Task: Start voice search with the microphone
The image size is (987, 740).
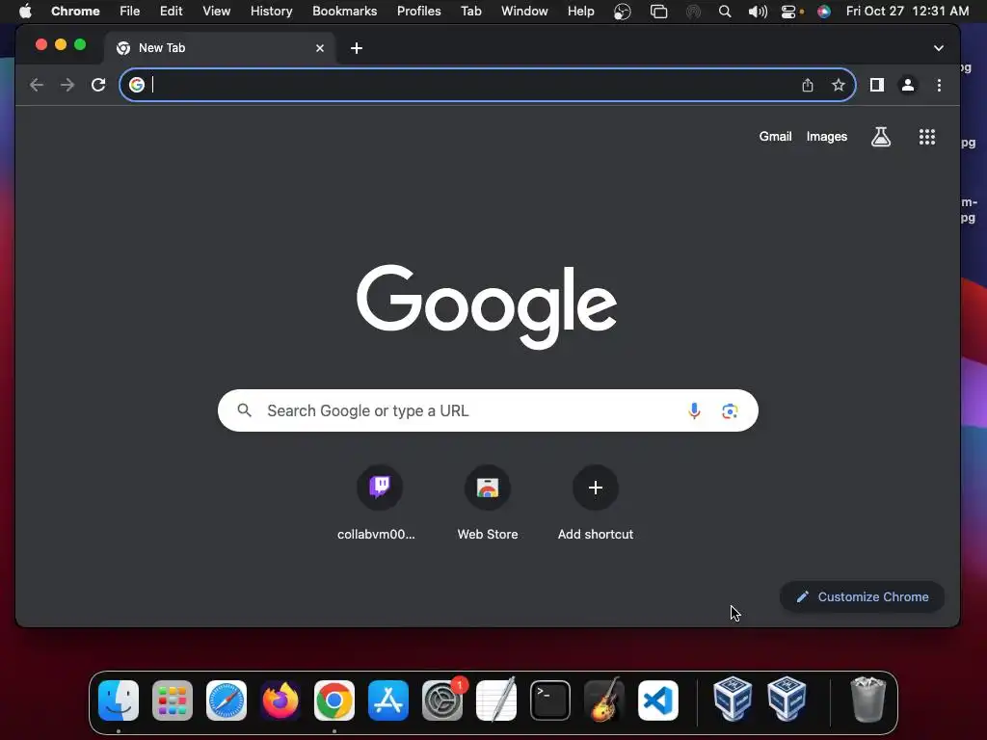Action: coord(694,410)
